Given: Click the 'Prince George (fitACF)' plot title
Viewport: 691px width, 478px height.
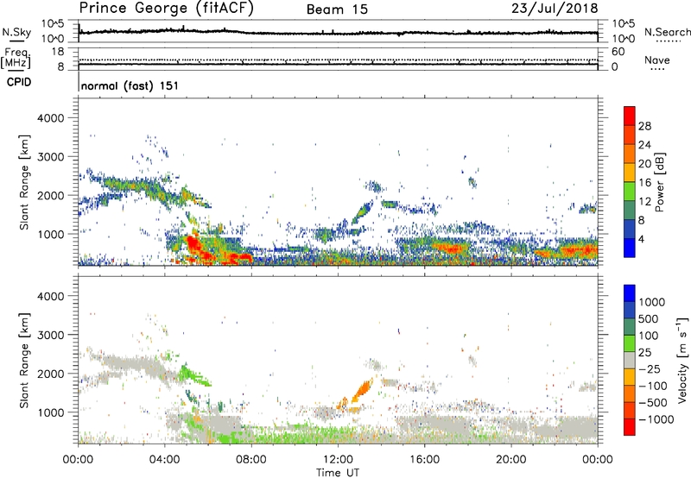Looking at the screenshot, I should [x=166, y=9].
